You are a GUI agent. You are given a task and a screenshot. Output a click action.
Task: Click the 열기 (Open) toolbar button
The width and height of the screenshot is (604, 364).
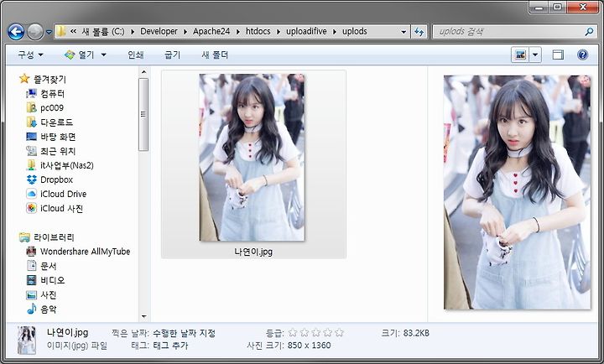click(x=81, y=55)
